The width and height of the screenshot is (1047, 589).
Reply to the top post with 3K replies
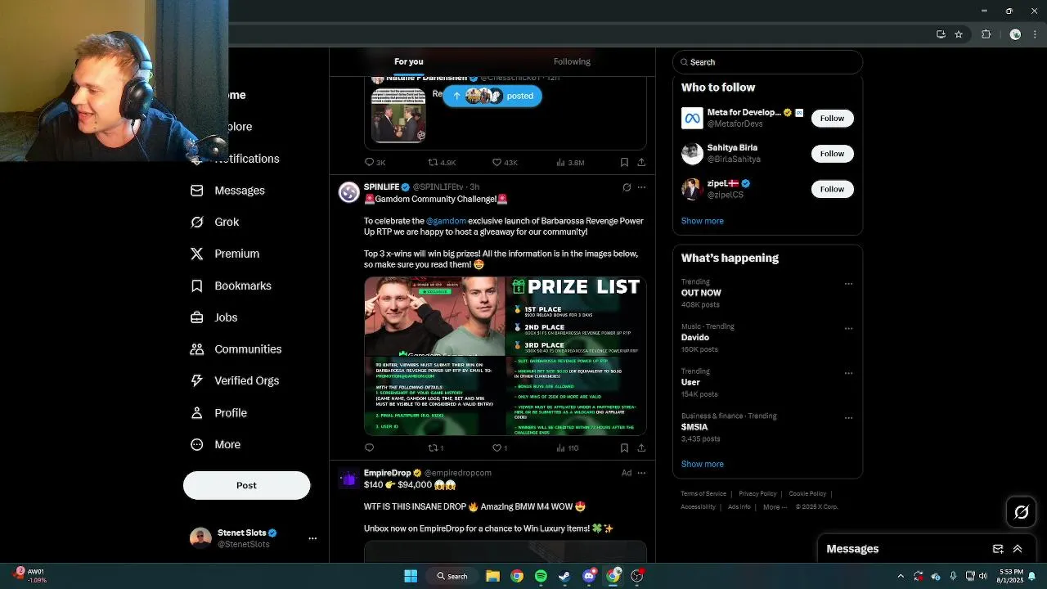(375, 163)
